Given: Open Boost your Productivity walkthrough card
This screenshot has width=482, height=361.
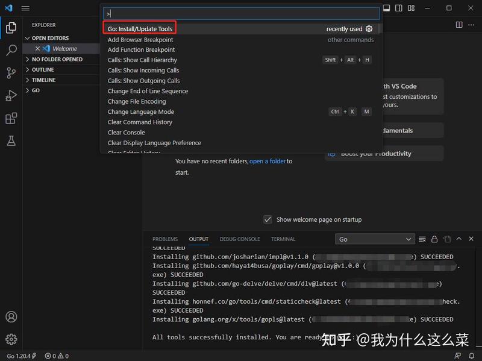Looking at the screenshot, I should tap(384, 154).
